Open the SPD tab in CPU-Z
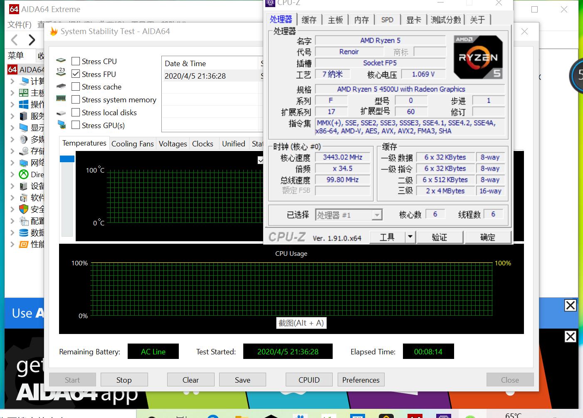Viewport: 583px width, 418px height. tap(387, 20)
